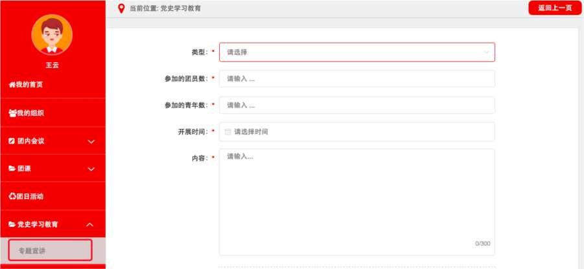The height and width of the screenshot is (269, 584).
Task: Click the calendar icon in 开展时间 field
Action: (x=228, y=132)
